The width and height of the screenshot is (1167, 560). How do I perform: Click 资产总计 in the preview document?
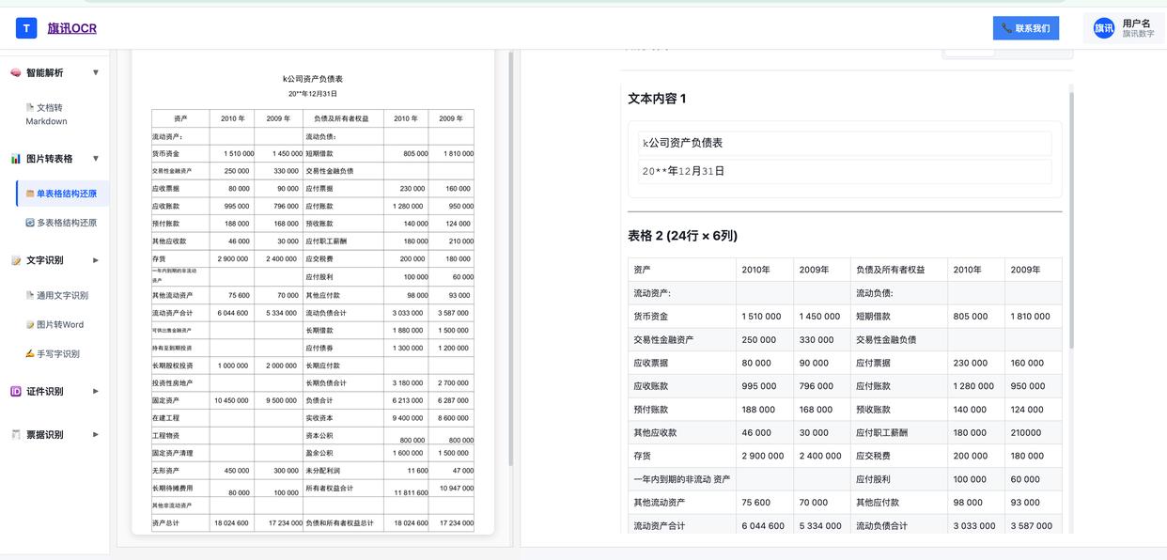click(x=165, y=523)
